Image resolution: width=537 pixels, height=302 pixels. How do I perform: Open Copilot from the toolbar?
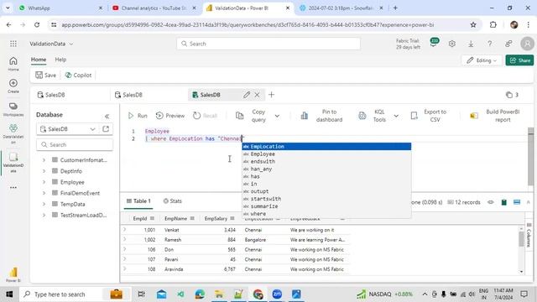(78, 75)
